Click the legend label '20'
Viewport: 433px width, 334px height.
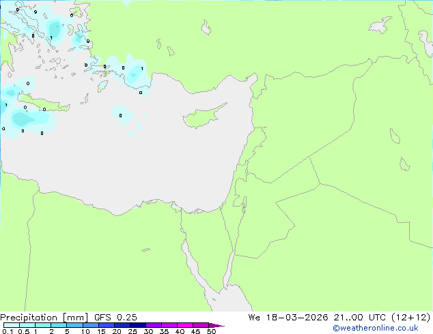[117, 331]
